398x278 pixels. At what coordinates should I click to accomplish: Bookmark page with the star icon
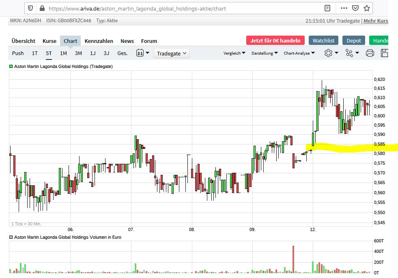click(367, 8)
